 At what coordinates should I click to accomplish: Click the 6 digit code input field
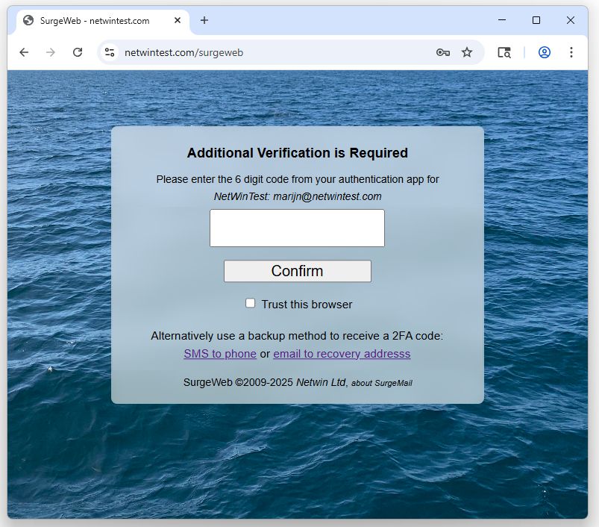297,228
